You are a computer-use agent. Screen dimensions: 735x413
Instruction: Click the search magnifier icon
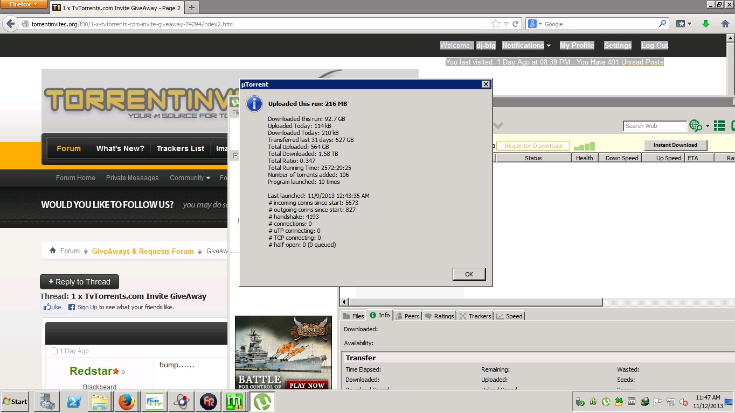pyautogui.click(x=663, y=24)
